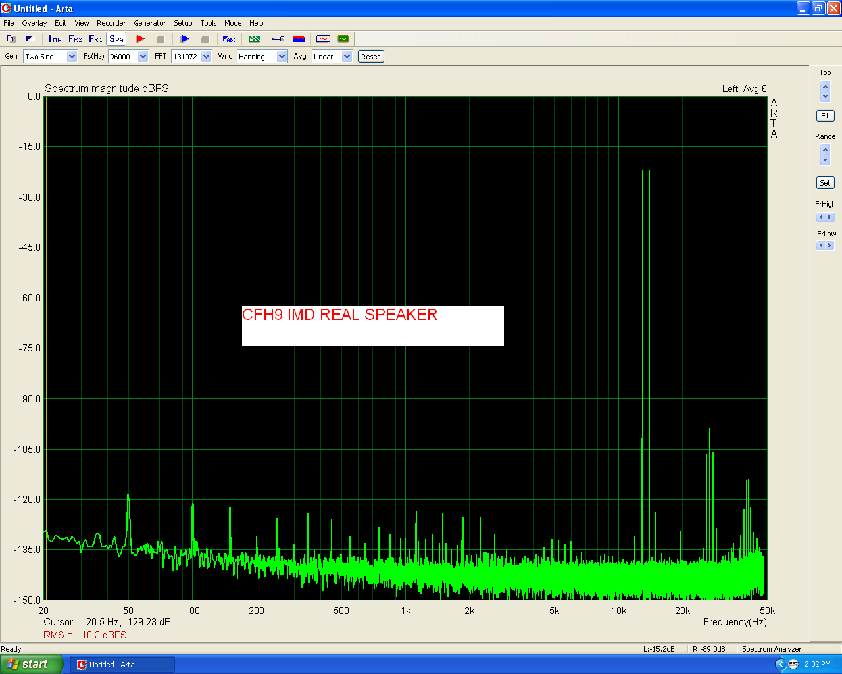Image resolution: width=842 pixels, height=674 pixels.
Task: Click the RMS = -18.3 dBFS readout
Action: pyautogui.click(x=85, y=635)
